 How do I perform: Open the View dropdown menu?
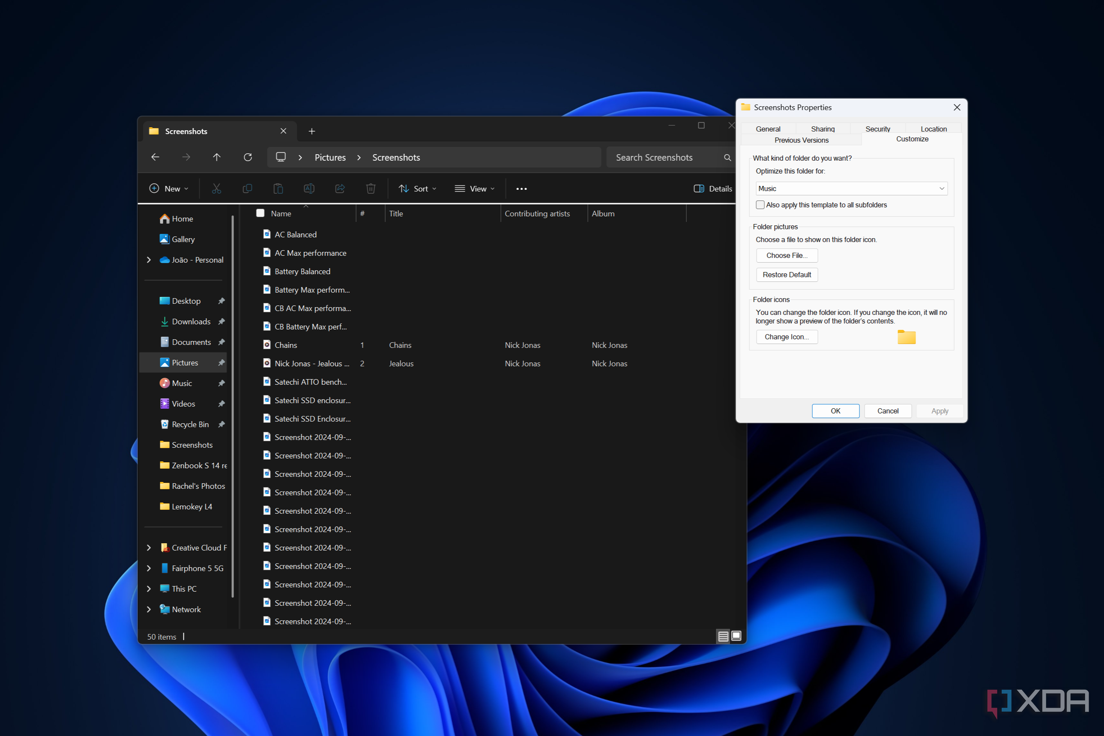point(475,188)
